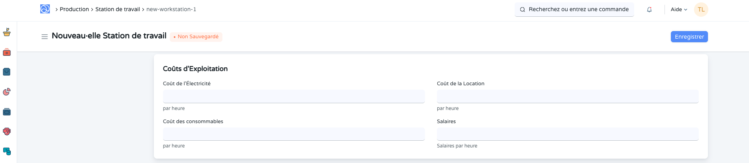This screenshot has height=163, width=749.
Task: Open the notifications bell
Action: [x=649, y=10]
